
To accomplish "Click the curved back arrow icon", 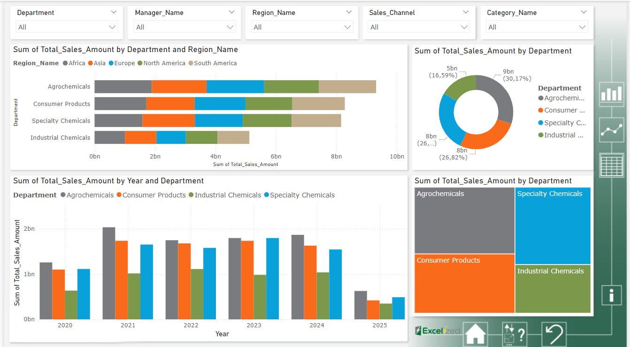I will coord(554,334).
